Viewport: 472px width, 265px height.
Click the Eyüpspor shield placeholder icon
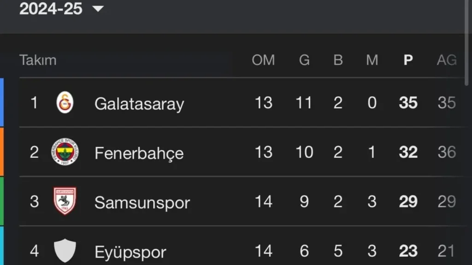tap(65, 251)
